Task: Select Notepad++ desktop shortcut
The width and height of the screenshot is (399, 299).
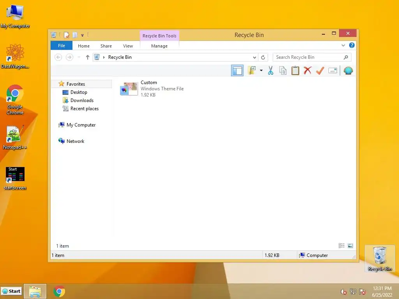Action: point(15,137)
